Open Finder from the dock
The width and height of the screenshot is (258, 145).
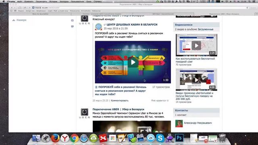point(36,138)
